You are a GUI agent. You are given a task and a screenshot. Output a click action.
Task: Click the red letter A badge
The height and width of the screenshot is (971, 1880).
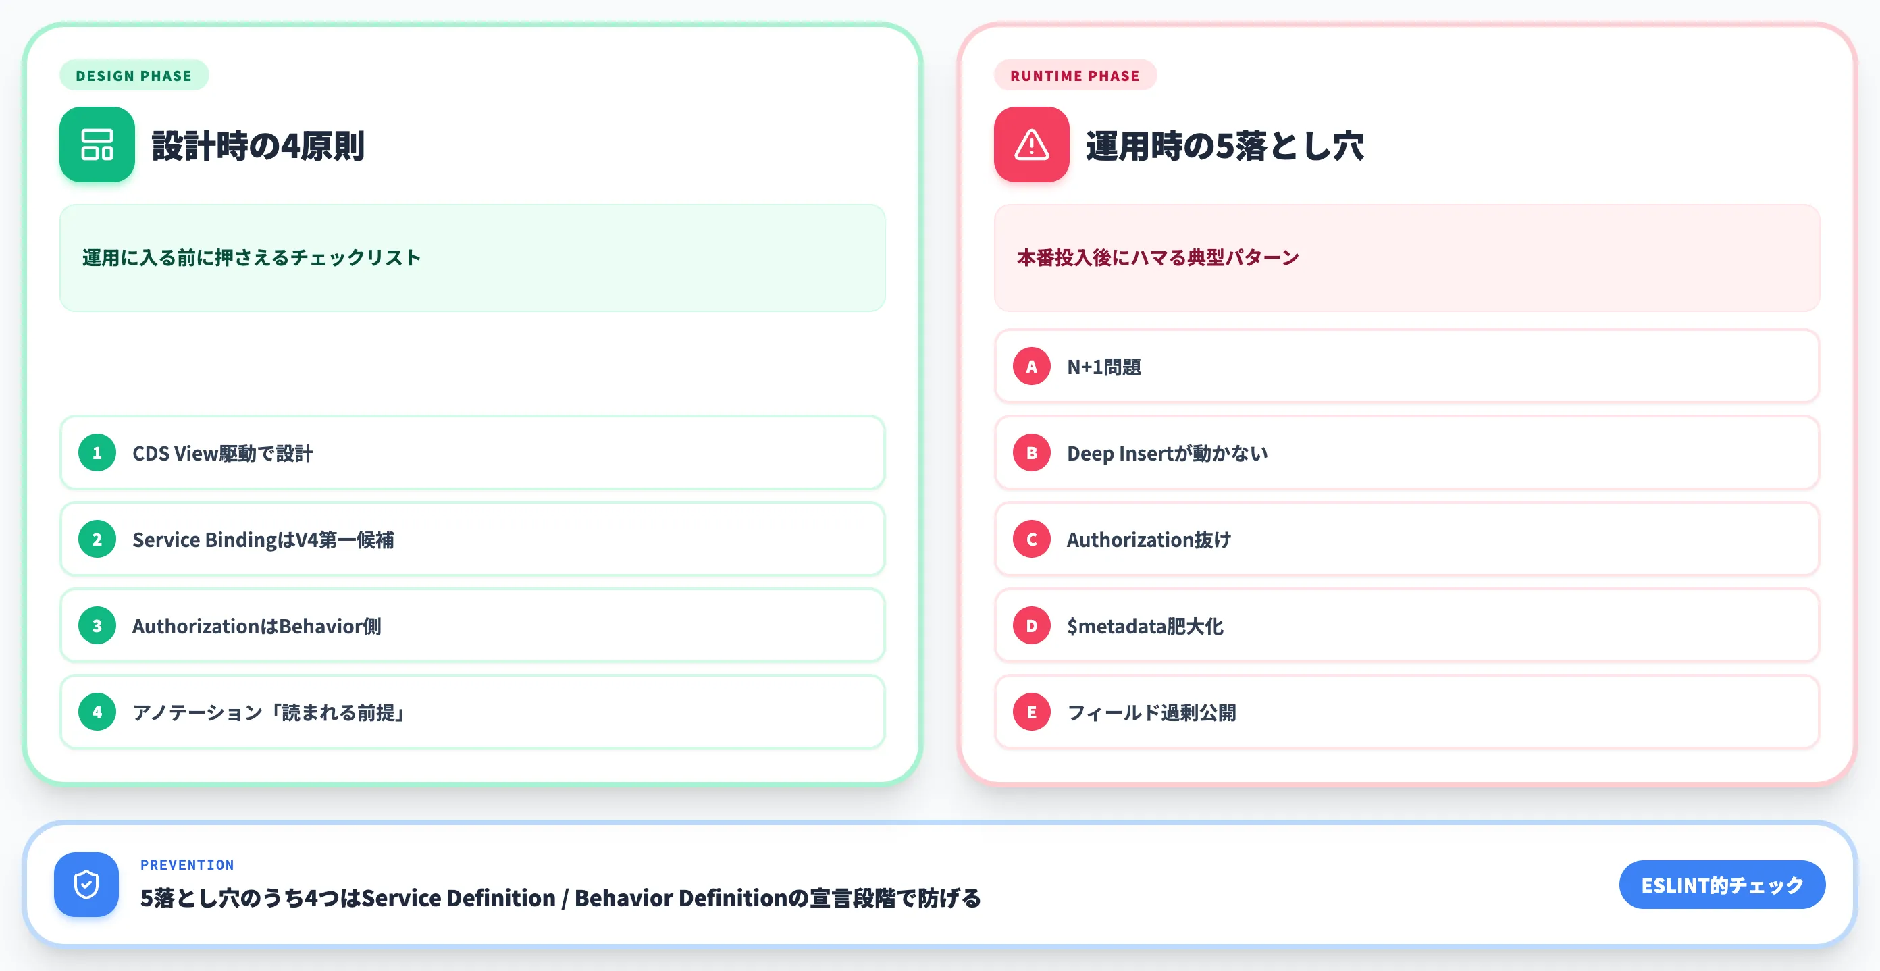(1031, 366)
